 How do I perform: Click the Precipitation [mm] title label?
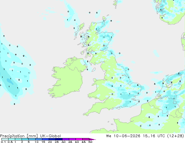[19, 136]
